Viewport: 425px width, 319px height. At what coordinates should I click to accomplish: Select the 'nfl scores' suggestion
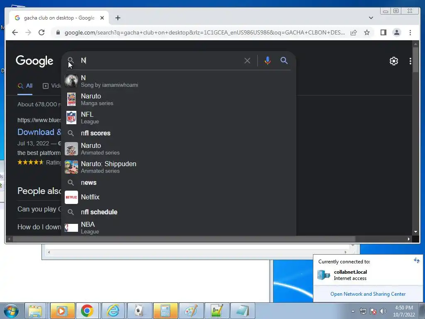[x=178, y=133]
